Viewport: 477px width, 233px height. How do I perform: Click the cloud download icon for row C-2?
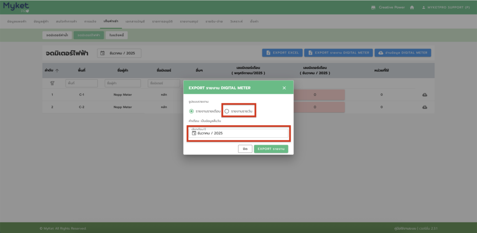click(x=425, y=107)
